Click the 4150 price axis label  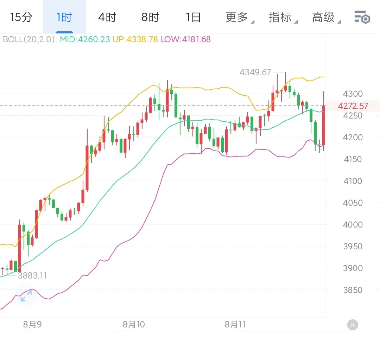353,159
